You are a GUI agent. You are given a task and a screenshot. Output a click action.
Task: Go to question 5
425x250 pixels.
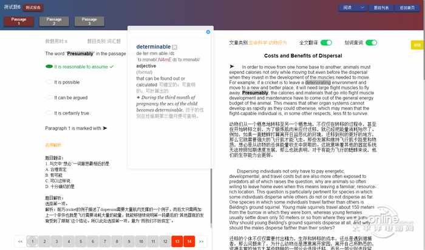pos(81,242)
